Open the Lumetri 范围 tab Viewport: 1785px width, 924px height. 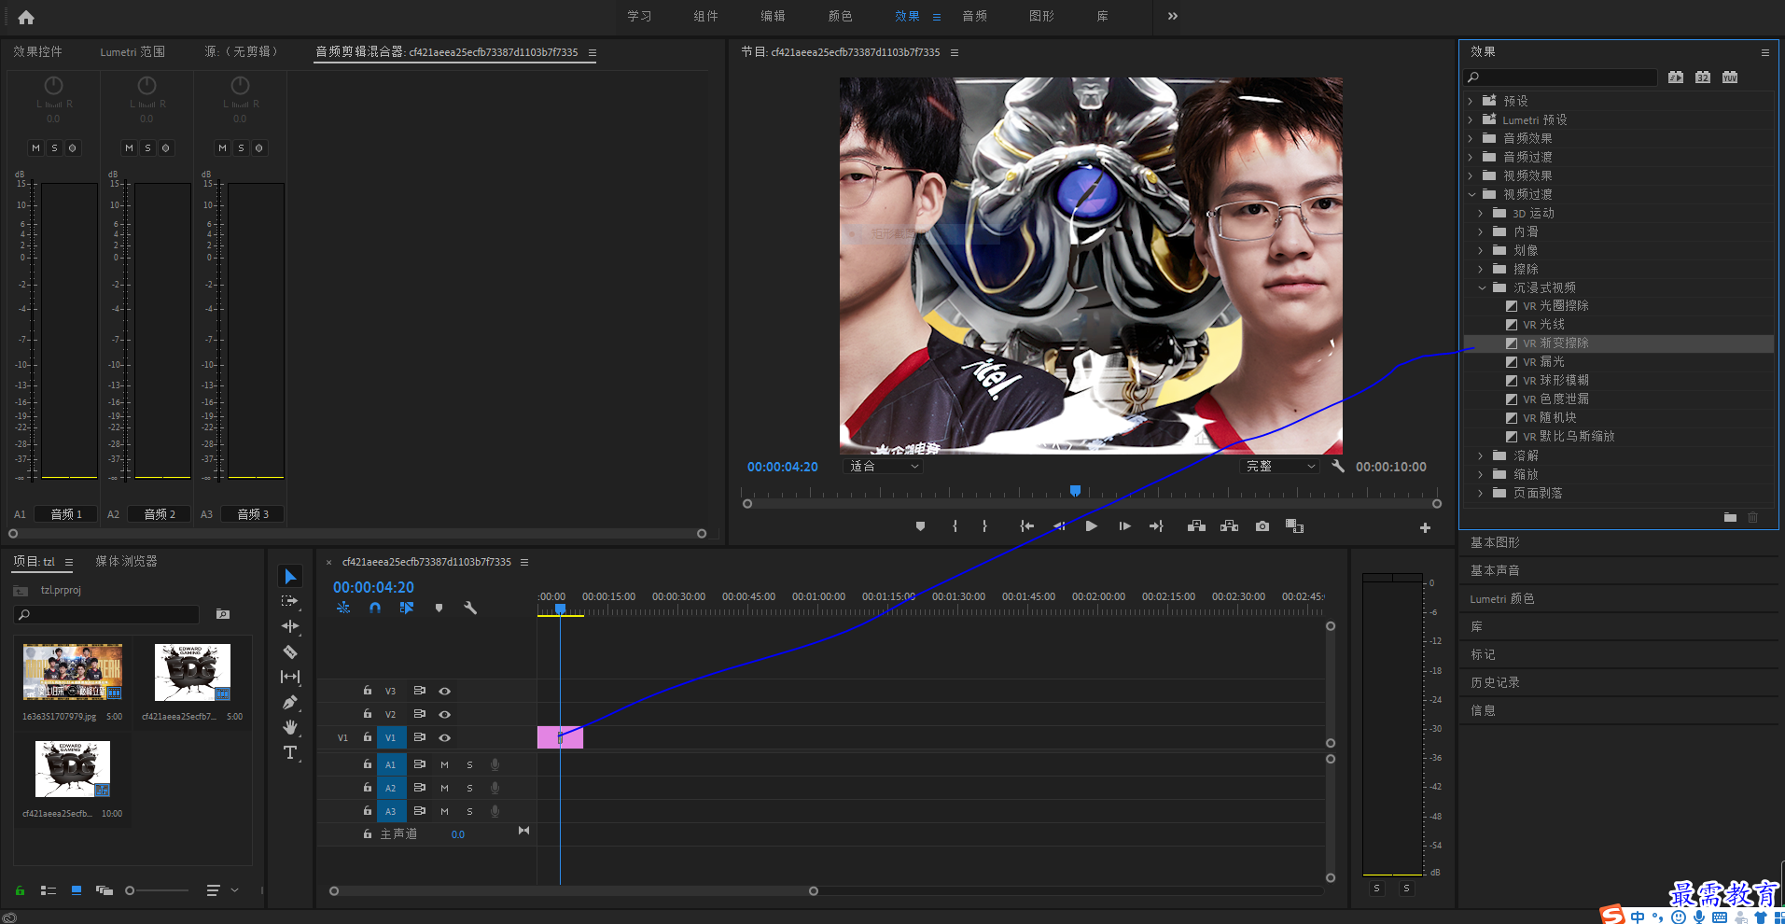(x=132, y=51)
